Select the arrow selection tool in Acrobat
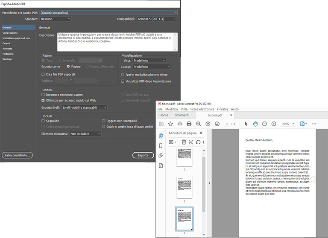Screen dimensions: 328x238 [x=246, y=124]
